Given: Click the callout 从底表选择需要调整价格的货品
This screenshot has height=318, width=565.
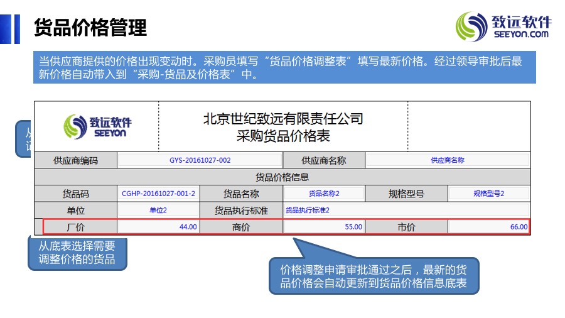Looking at the screenshot, I should 77,253.
